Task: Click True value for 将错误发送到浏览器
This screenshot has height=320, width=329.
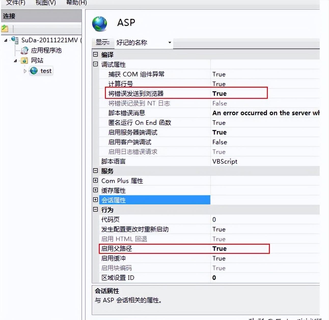Action: point(220,94)
